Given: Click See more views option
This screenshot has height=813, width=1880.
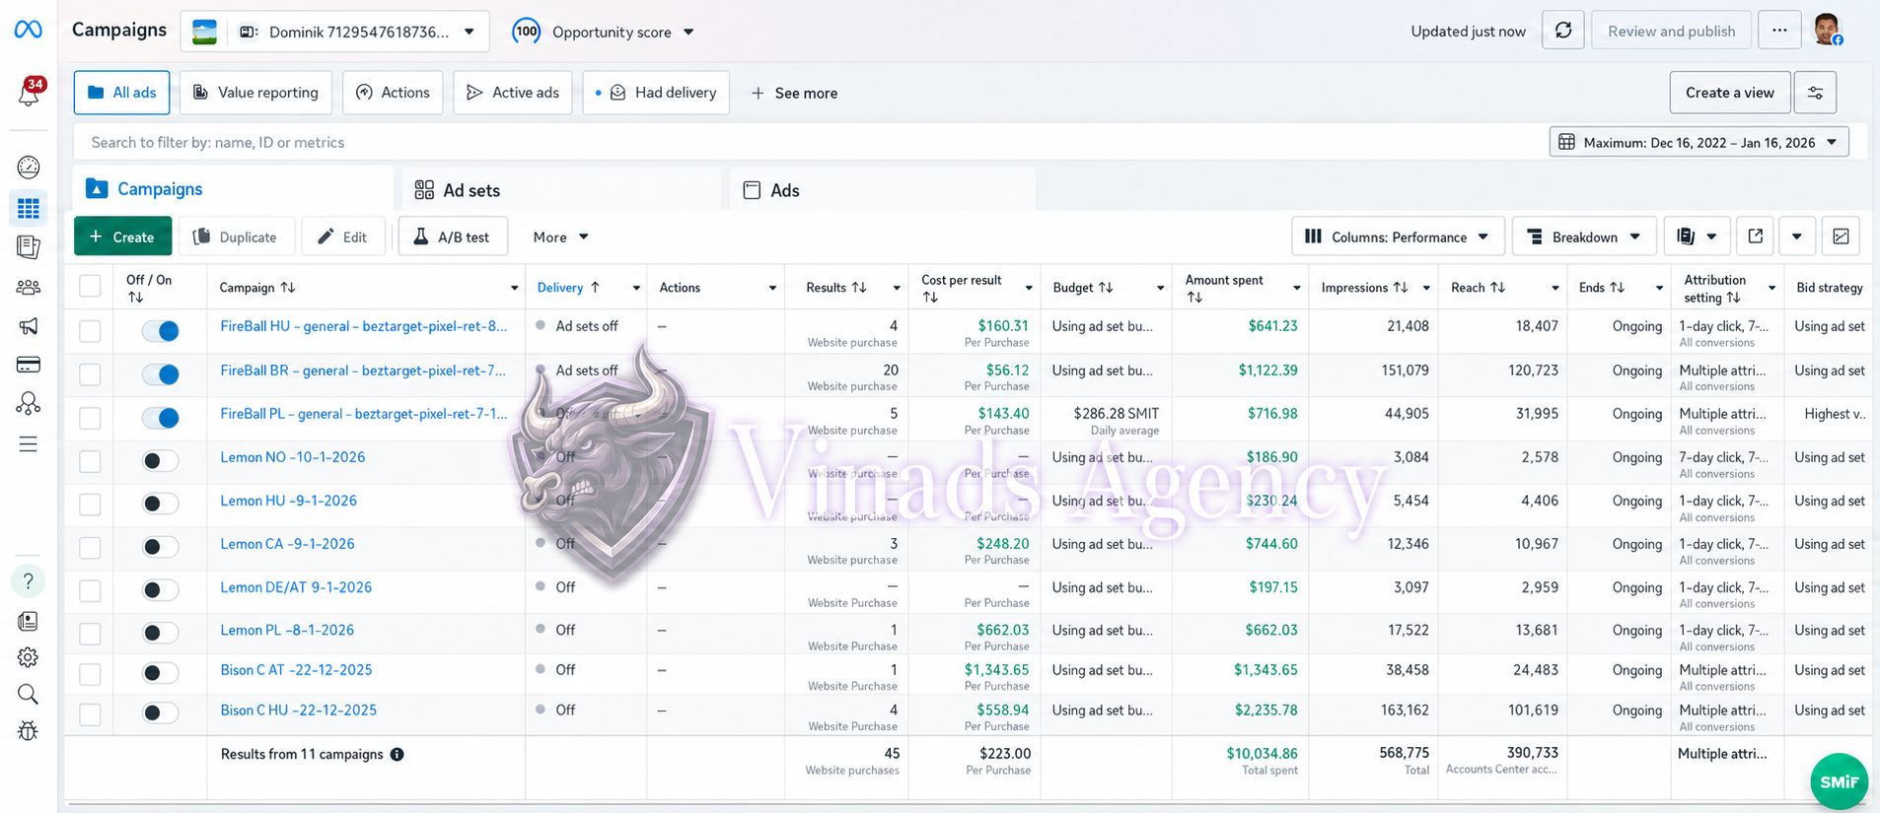Looking at the screenshot, I should [794, 93].
